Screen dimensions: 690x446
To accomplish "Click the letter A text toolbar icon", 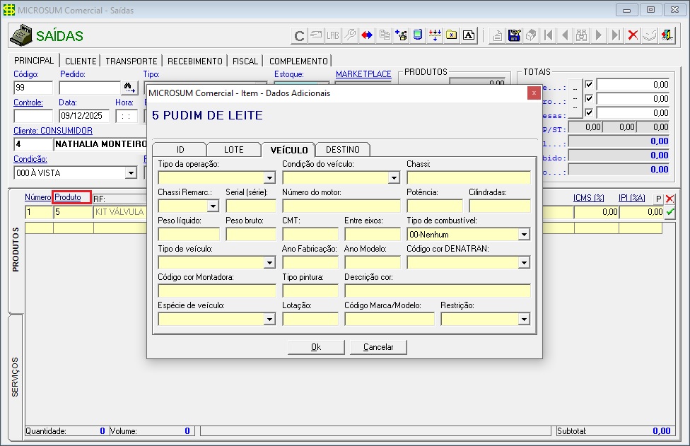I will point(468,35).
